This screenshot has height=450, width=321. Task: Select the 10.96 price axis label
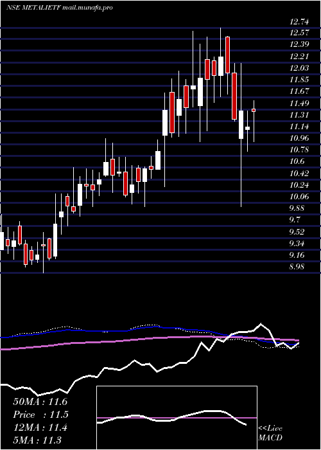[299, 138]
